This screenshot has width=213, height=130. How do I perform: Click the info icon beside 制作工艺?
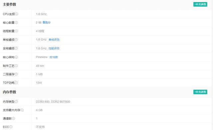pyautogui.click(x=16, y=66)
